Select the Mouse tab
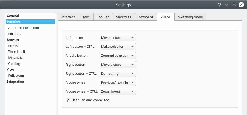The image size is (247, 115). click(165, 17)
